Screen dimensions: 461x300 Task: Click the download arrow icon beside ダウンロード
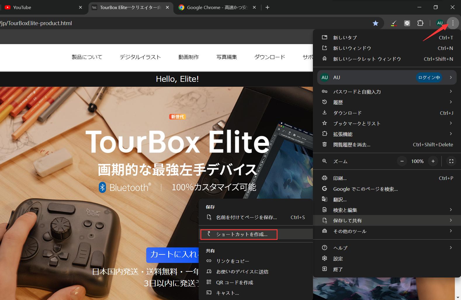324,112
